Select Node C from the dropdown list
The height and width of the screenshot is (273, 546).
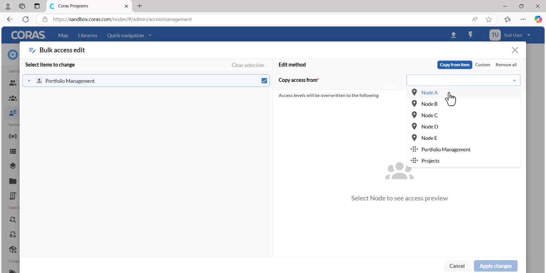click(464, 115)
